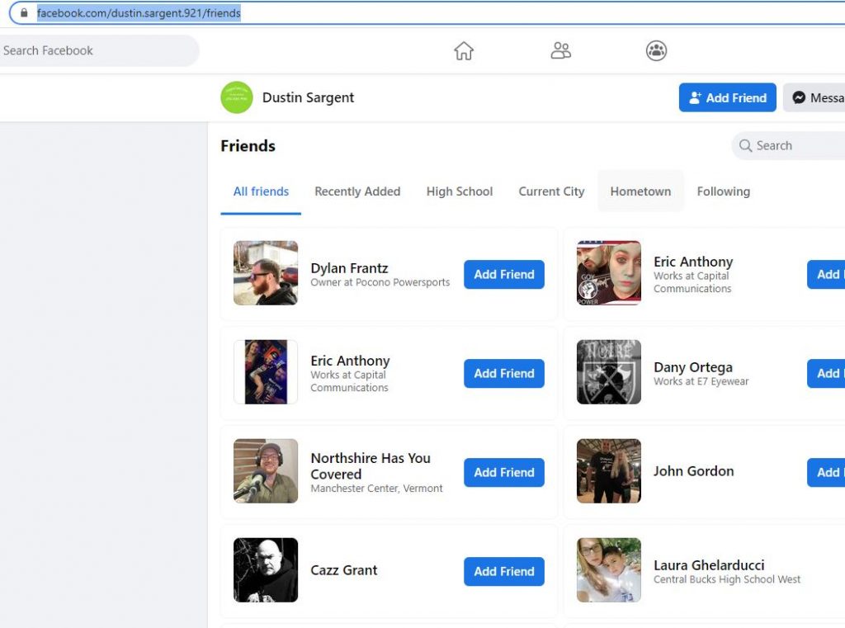
Task: Message Dustin Sargent
Action: (814, 97)
